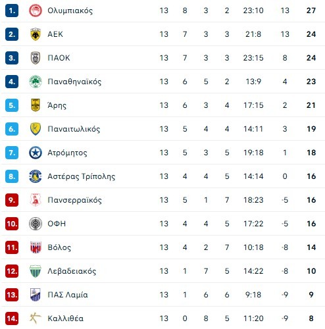Click the ΠΑΣ Λαμία team name
Viewport: 325px width, 329px height.
pyautogui.click(x=68, y=295)
